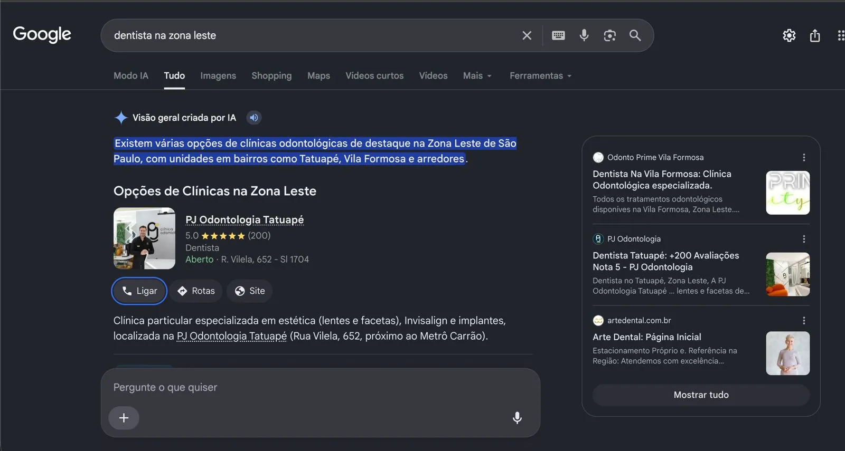Click the Arte Dental source thumbnail

tap(788, 353)
